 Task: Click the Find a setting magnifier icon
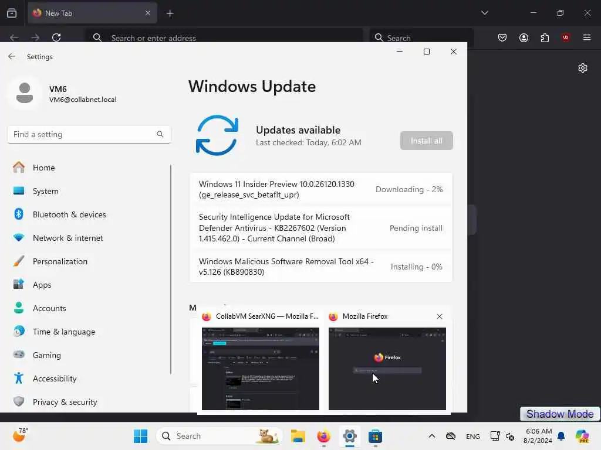160,134
